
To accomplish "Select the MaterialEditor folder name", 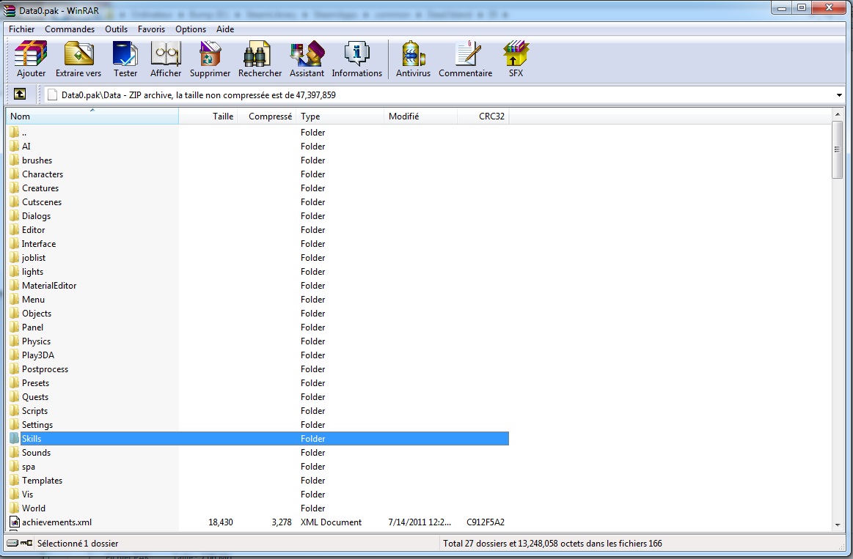I will (49, 286).
